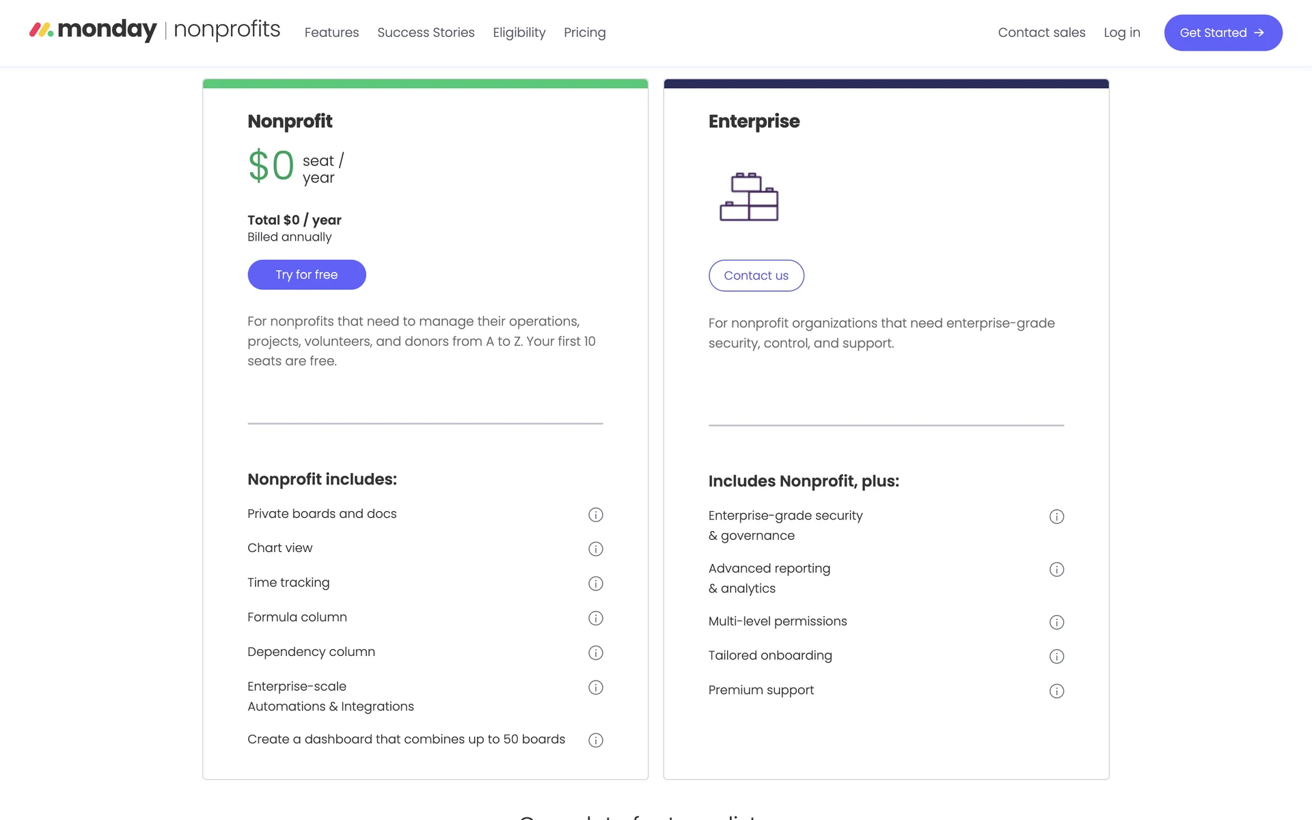Click the Get Started button
The height and width of the screenshot is (820, 1312).
(x=1222, y=33)
